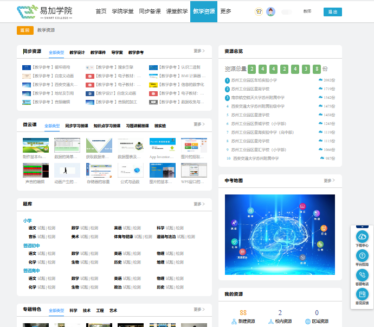Select 知识点学习微课 tab
Screen dimensions: 374x327
coord(107,125)
